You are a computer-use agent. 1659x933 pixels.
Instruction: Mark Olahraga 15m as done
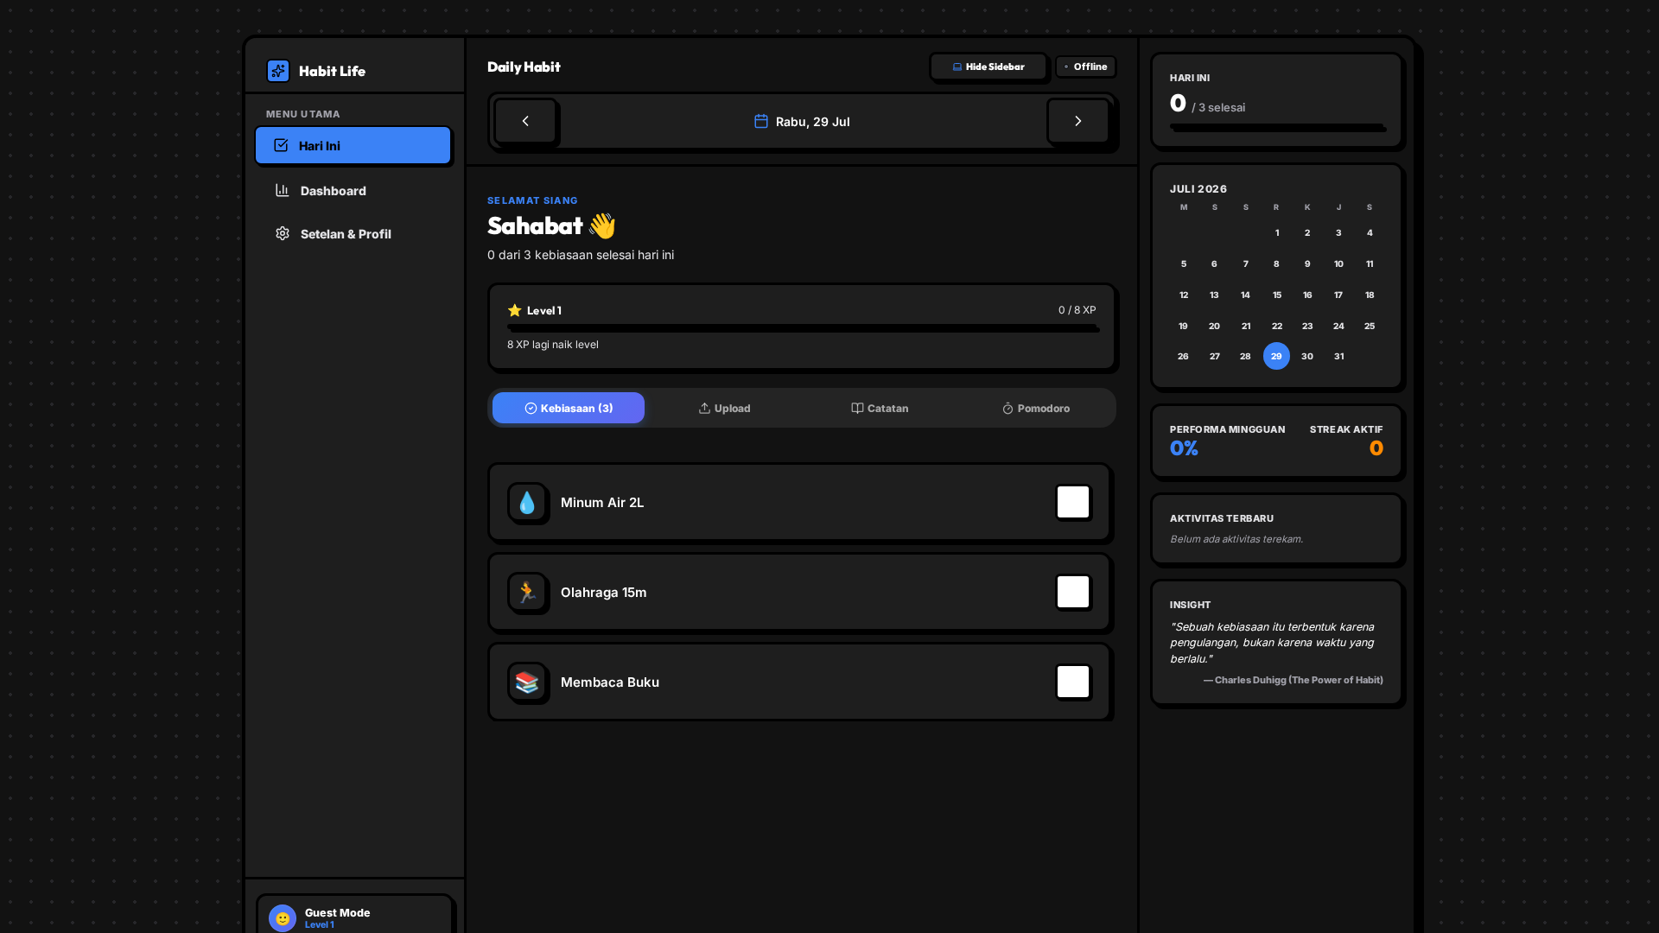click(1073, 592)
